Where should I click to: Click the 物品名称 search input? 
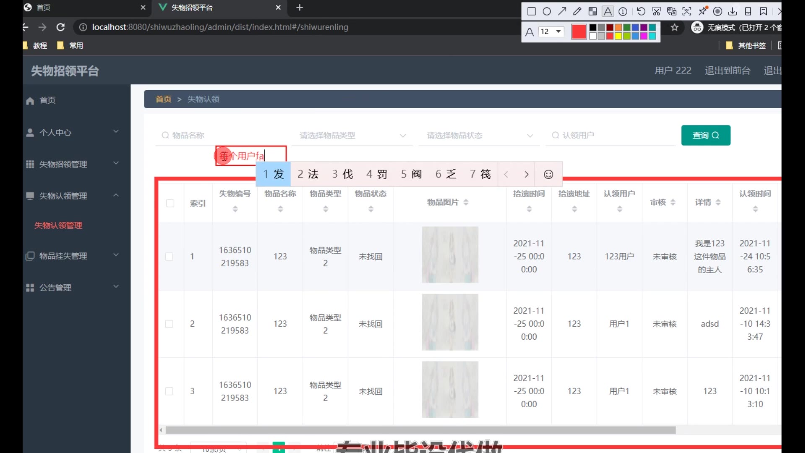(x=220, y=135)
